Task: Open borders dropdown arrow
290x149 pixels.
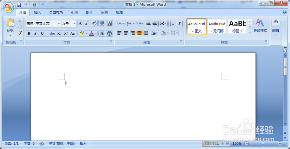Action: [177, 33]
